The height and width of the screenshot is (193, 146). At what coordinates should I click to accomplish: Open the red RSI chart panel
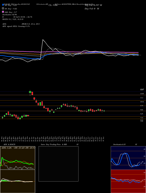click(x=128, y=181)
